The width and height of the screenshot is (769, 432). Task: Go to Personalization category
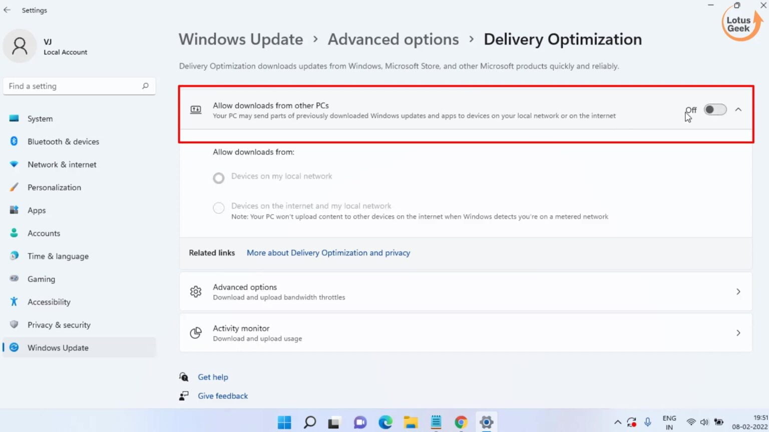point(80,187)
